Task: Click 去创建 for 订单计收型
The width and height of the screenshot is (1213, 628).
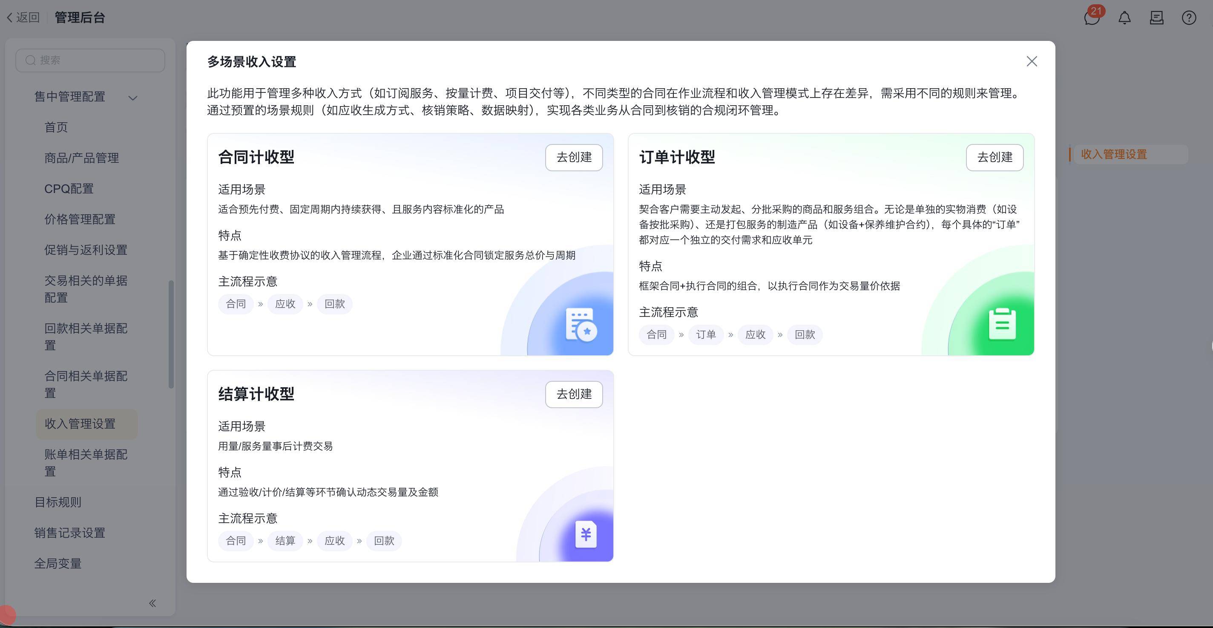Action: point(994,157)
